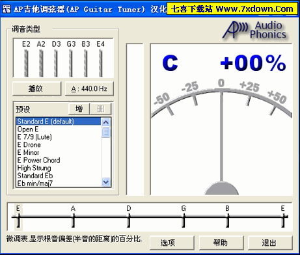Click the 播放 play button

click(x=36, y=88)
